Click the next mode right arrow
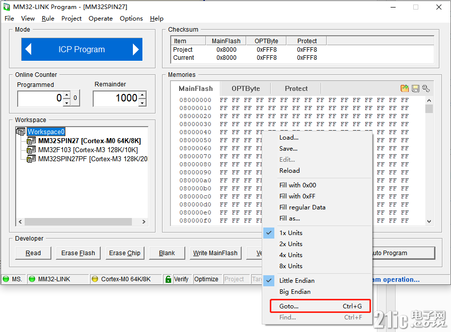 click(136, 49)
